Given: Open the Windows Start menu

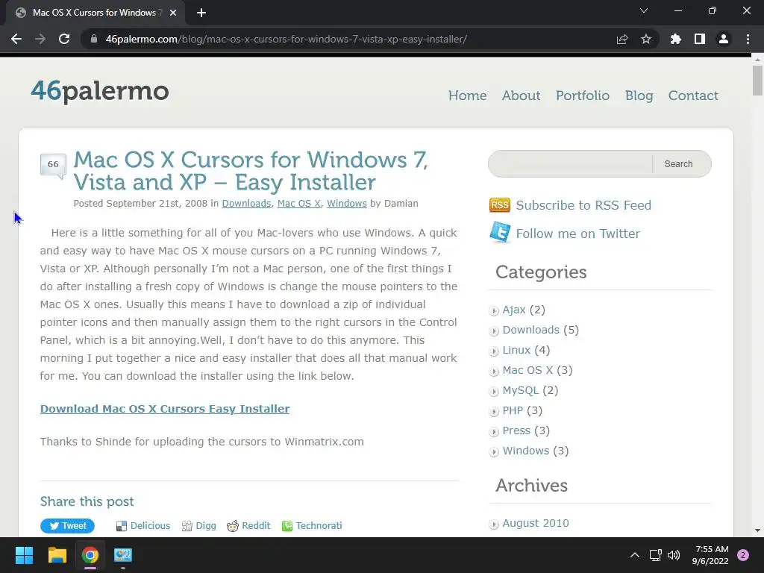Looking at the screenshot, I should click(24, 555).
